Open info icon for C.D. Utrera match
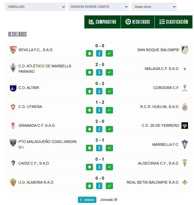The height and width of the screenshot is (205, 194). 99,110
